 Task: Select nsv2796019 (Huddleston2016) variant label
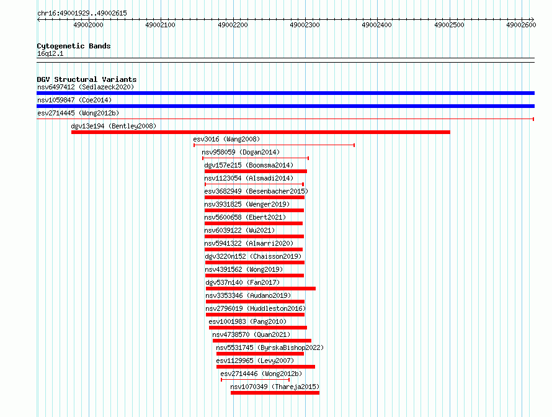[x=256, y=308]
